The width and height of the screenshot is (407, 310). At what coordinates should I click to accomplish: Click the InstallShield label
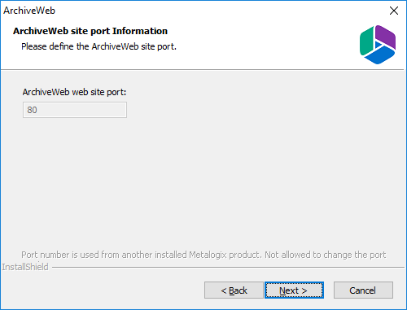click(x=25, y=267)
